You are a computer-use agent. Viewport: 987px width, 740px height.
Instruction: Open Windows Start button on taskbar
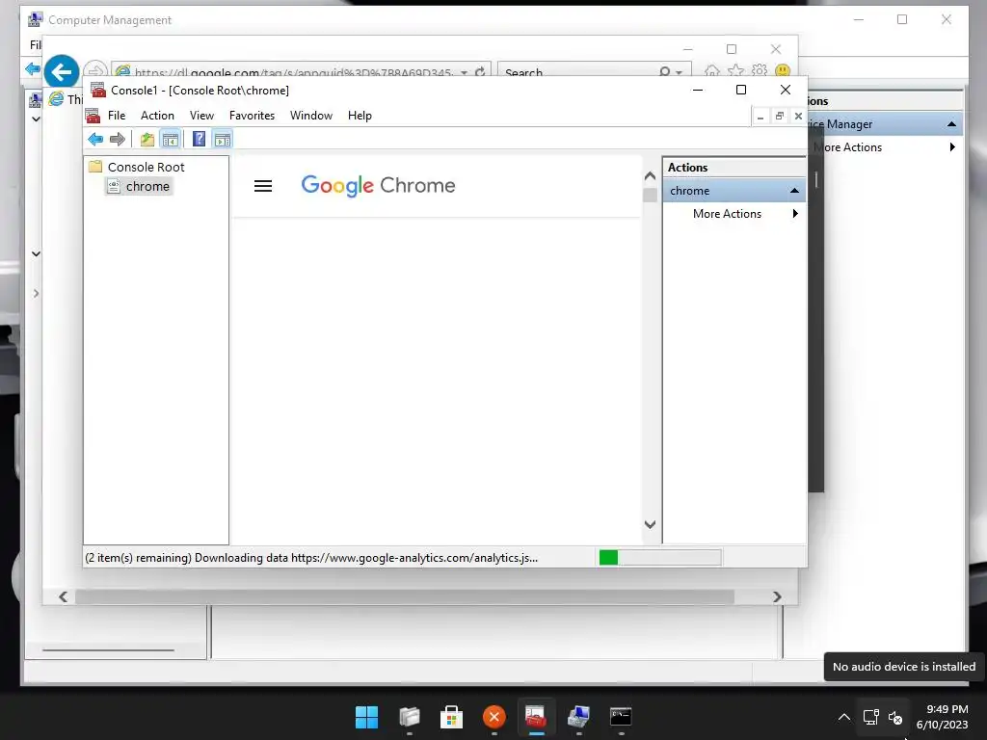[x=366, y=717]
